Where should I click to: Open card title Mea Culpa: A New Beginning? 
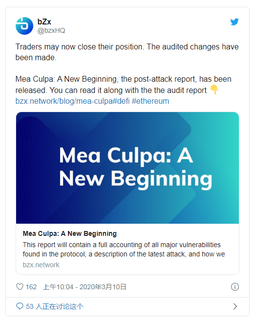70,233
